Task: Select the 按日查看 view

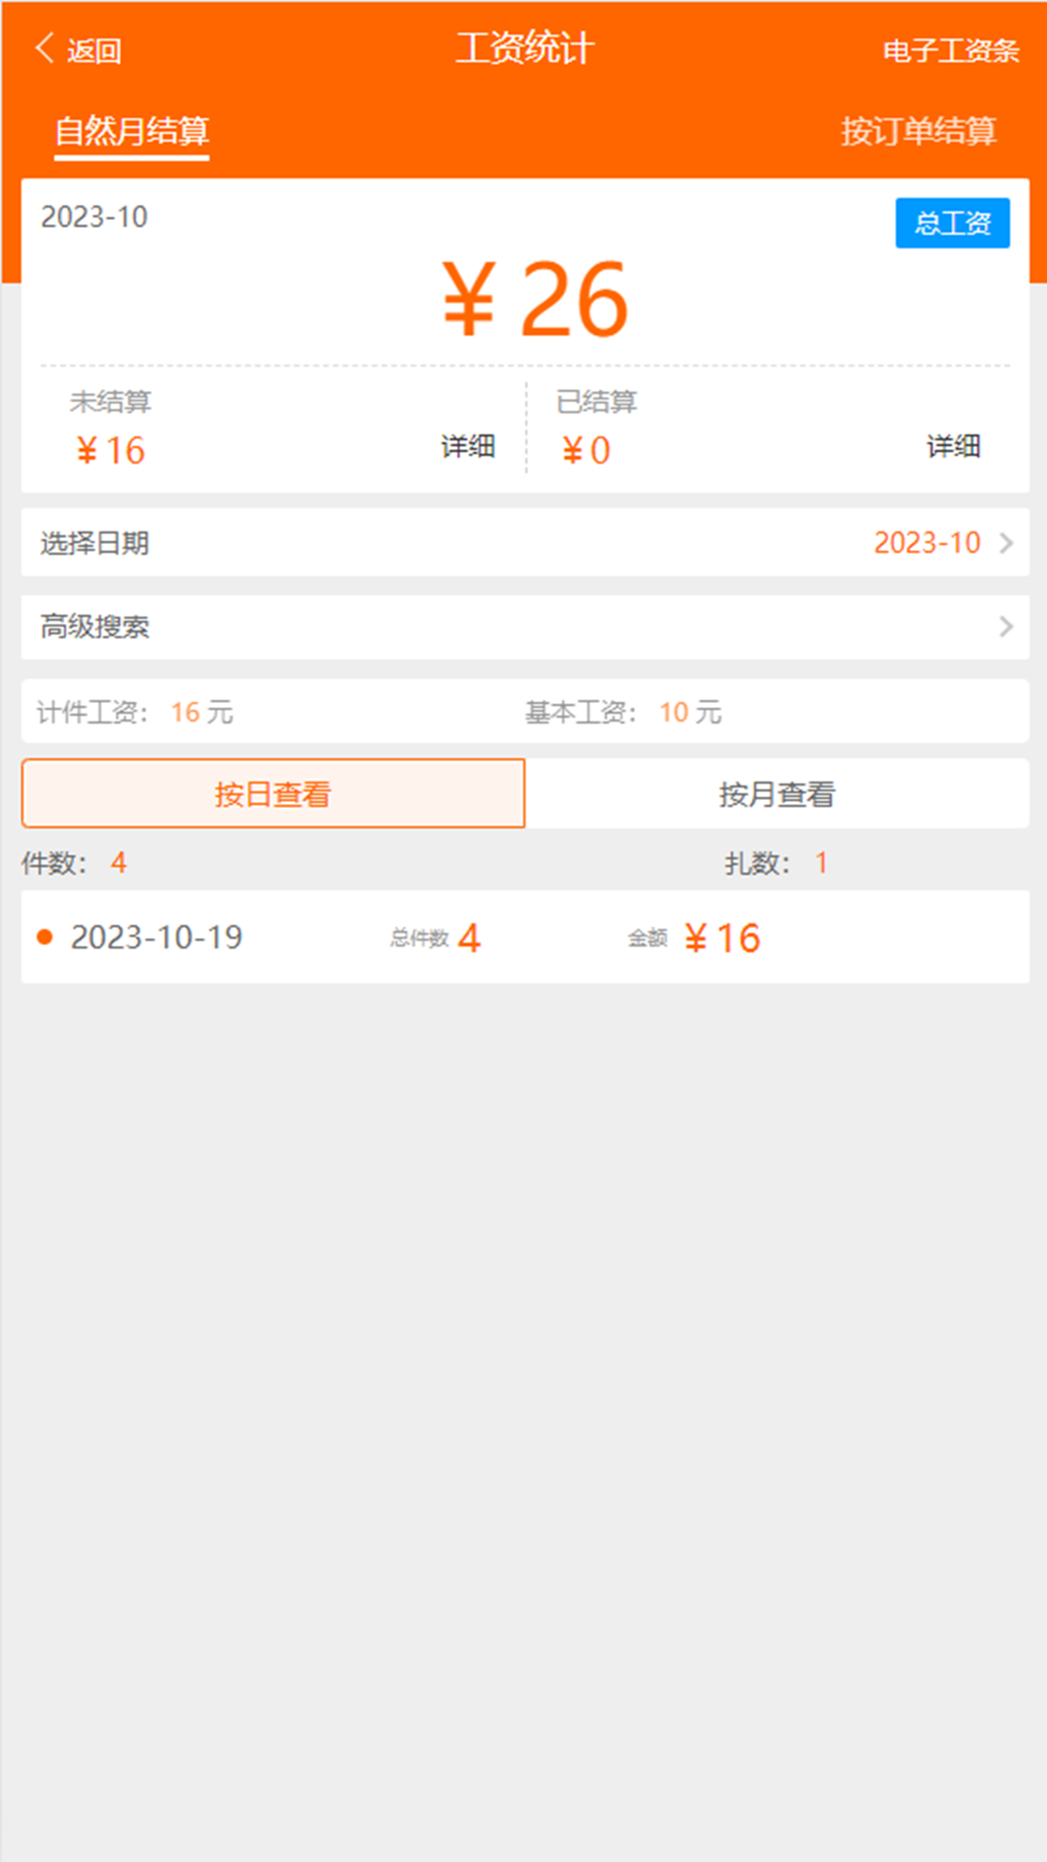Action: (273, 792)
